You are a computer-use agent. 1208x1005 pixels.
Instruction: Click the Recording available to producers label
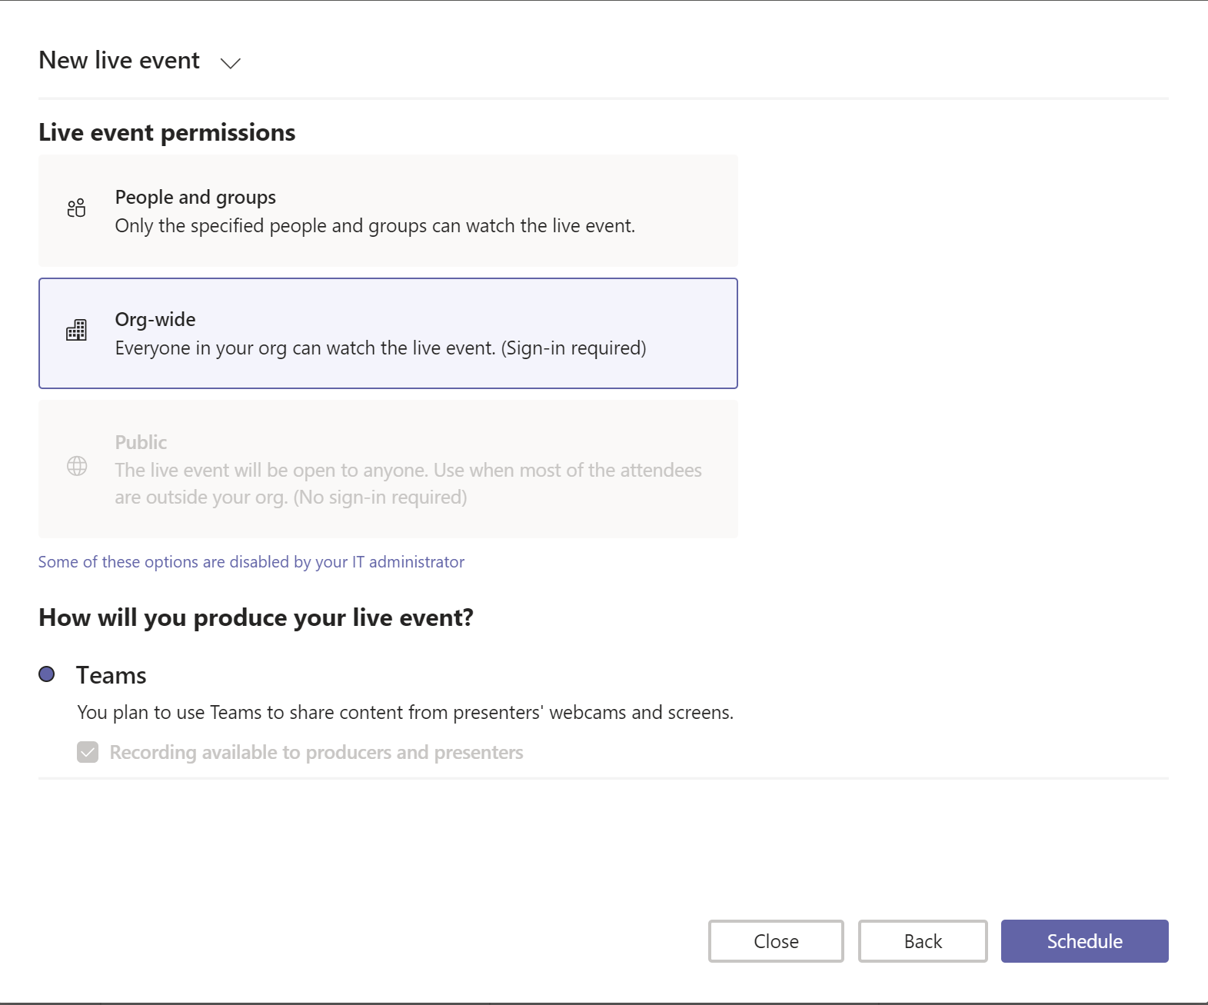316,752
